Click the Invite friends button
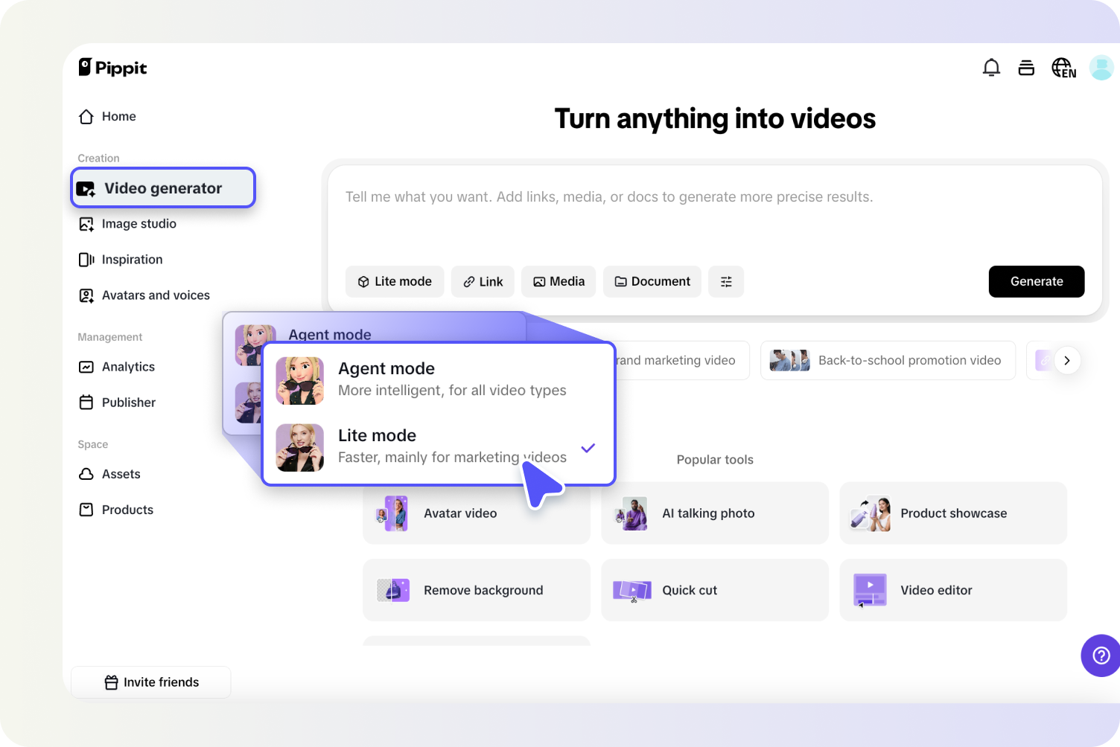 151,682
